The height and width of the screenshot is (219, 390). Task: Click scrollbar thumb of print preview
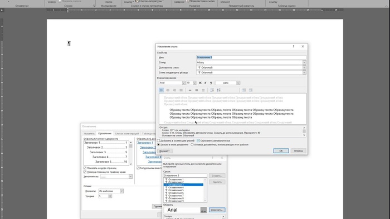[x=131, y=146]
